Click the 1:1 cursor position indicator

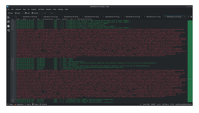(140, 104)
